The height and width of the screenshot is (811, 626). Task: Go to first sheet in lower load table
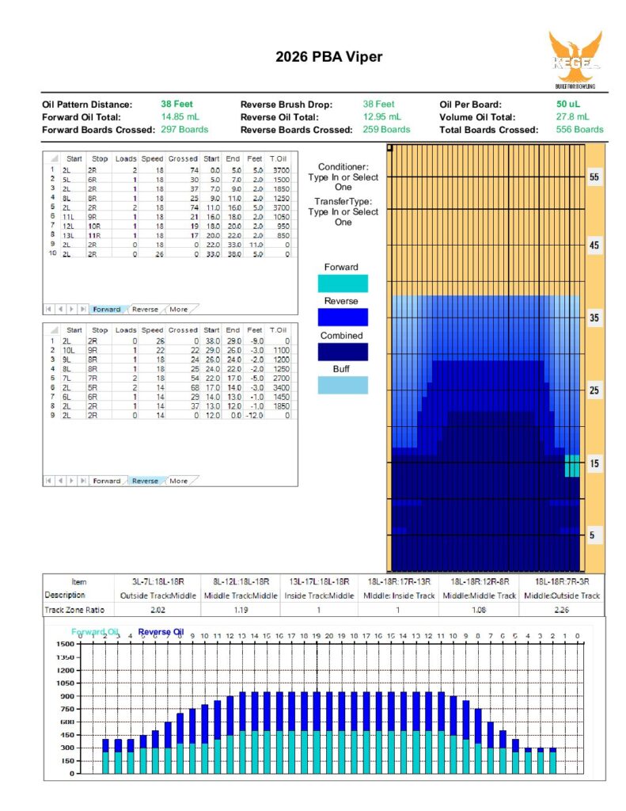(48, 481)
